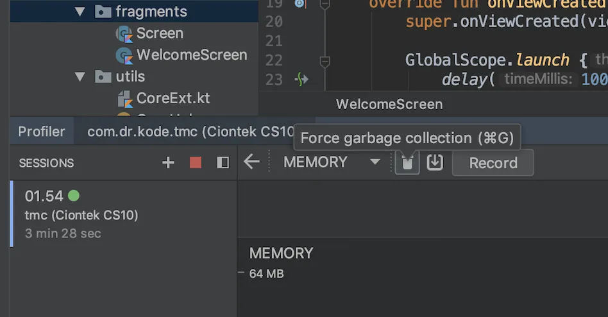This screenshot has height=317, width=608.
Task: Start a new profiling session with plus icon
Action: tap(168, 162)
